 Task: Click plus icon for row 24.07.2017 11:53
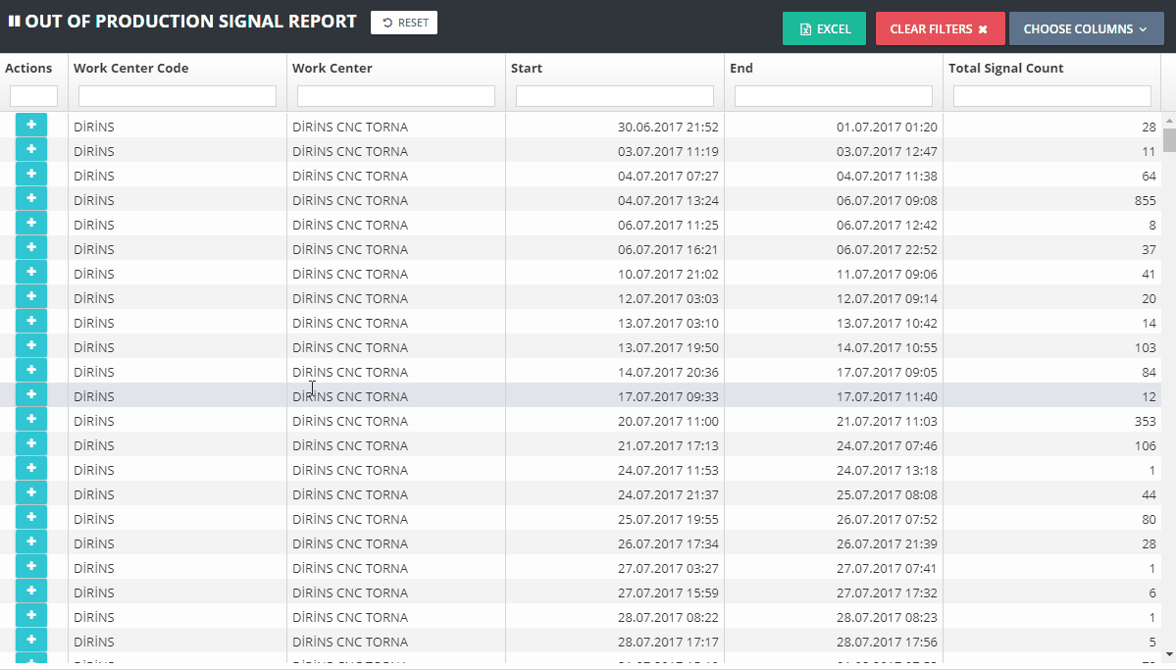(x=31, y=468)
